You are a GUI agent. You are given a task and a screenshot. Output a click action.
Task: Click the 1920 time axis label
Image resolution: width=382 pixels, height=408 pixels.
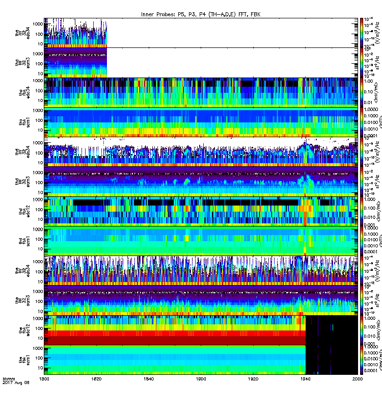tap(253, 379)
